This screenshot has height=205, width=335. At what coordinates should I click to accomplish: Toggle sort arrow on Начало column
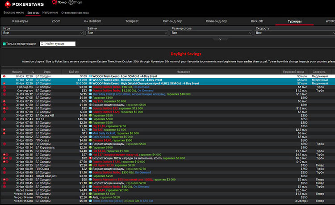[x=33, y=72]
